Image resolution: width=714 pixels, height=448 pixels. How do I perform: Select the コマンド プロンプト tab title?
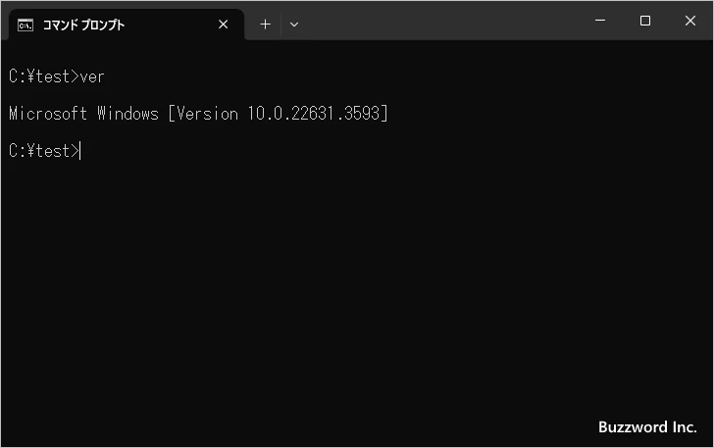click(x=83, y=25)
